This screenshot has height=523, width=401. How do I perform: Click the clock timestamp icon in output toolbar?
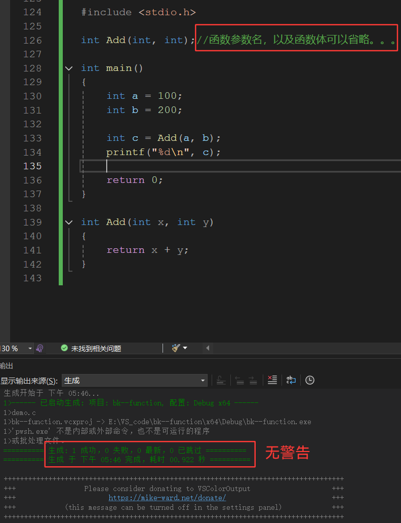point(310,380)
